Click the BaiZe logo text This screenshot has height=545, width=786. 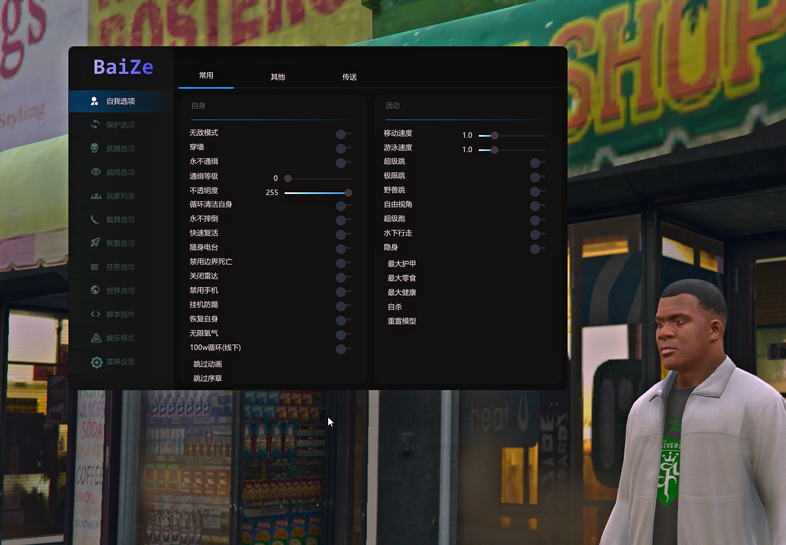(124, 67)
